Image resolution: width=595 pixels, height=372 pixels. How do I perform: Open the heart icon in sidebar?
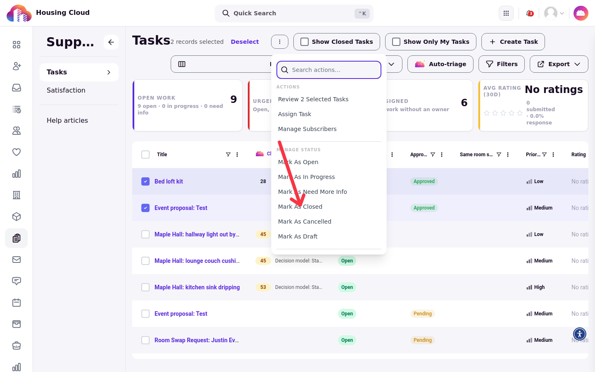point(17,152)
